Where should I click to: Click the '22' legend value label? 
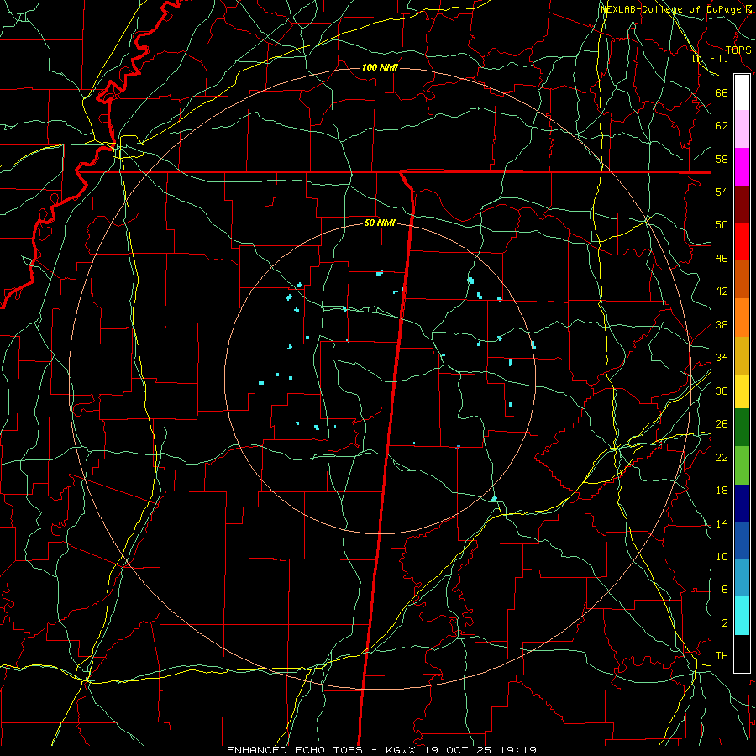pos(722,458)
